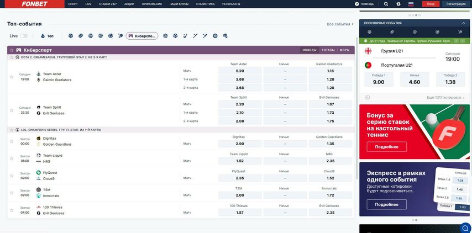Favorite the LoL Champions Series tournament star
The height and width of the screenshot is (233, 472).
click(12, 130)
